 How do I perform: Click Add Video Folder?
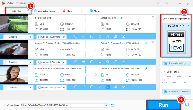point(45,11)
